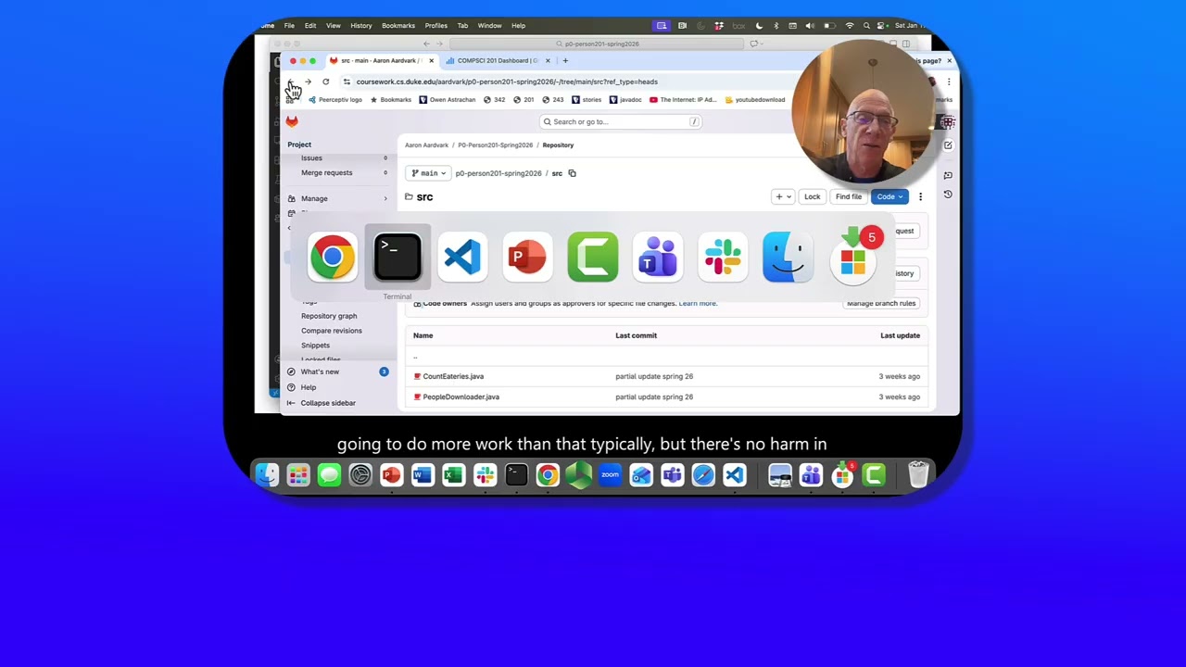Open Zoom from the Dock
Image resolution: width=1186 pixels, height=667 pixels.
[x=610, y=475]
